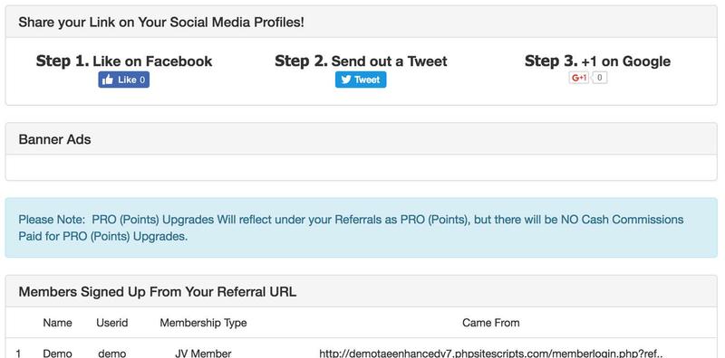Click the Twitter Tweet button

pos(361,80)
